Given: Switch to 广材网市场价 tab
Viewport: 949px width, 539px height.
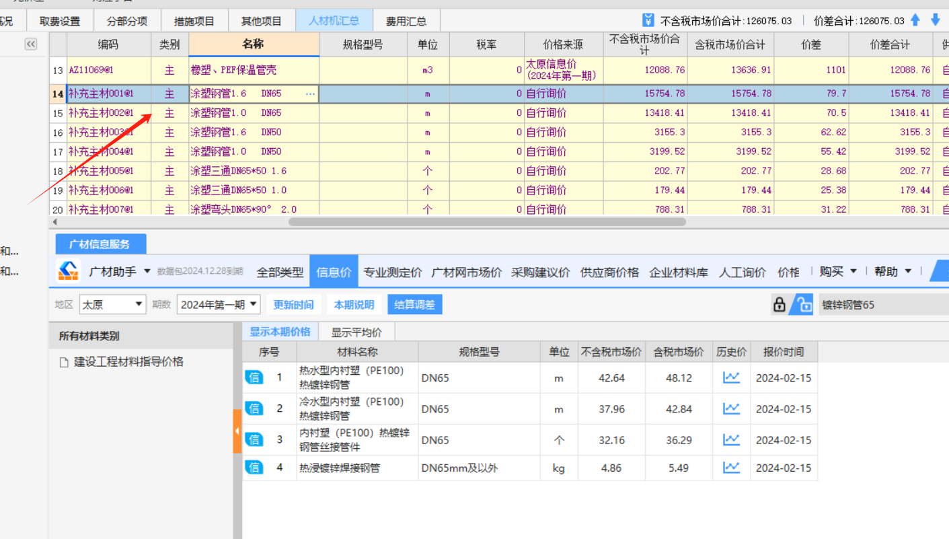Looking at the screenshot, I should click(467, 272).
